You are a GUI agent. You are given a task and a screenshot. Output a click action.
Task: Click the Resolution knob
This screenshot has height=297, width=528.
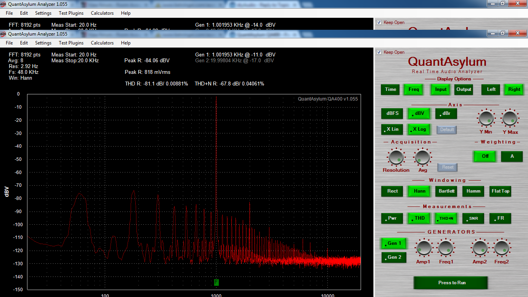click(396, 157)
